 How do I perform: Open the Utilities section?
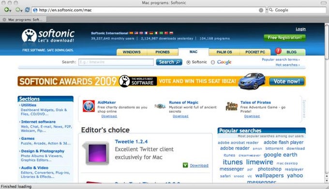(x=29, y=105)
